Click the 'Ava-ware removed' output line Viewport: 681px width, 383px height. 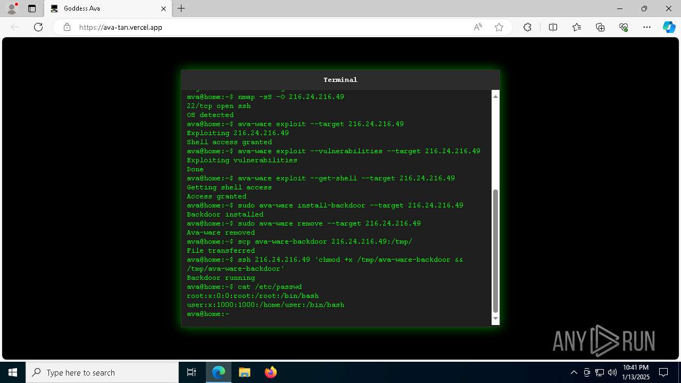click(221, 232)
